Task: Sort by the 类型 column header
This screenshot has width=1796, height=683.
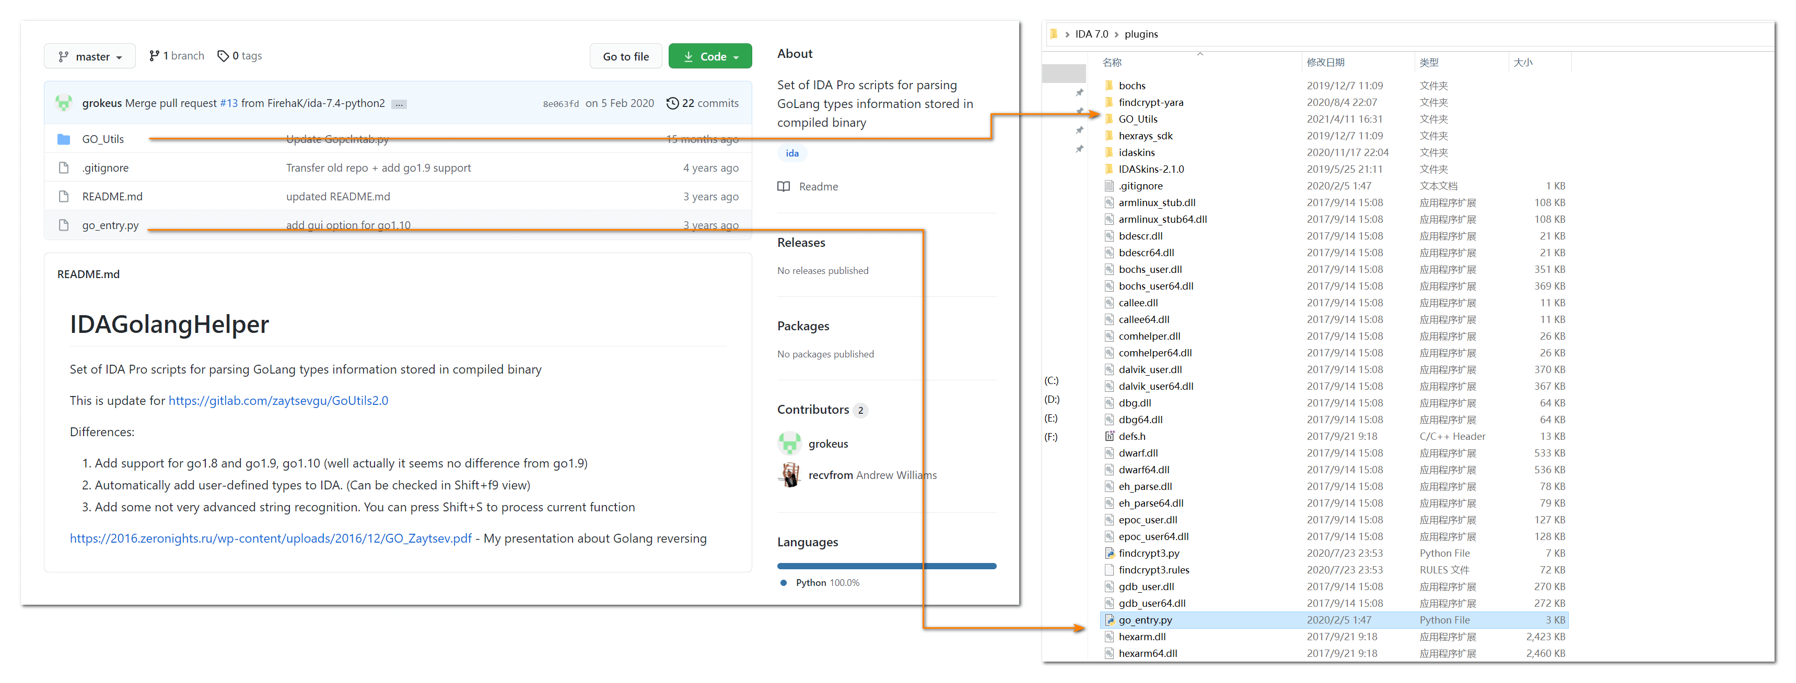Action: (1429, 62)
